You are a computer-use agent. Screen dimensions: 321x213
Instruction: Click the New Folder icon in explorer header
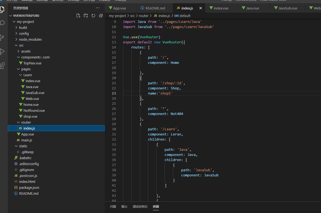(x=86, y=16)
